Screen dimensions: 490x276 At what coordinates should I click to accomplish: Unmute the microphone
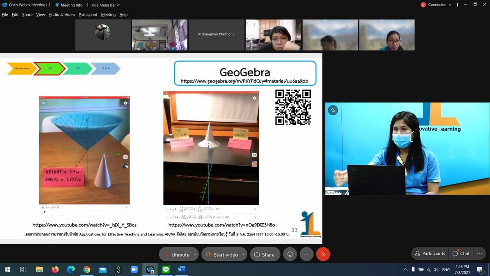click(x=176, y=254)
